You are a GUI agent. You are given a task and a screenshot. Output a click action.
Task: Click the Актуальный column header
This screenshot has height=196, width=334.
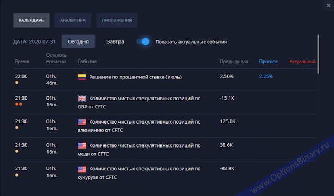click(x=303, y=62)
